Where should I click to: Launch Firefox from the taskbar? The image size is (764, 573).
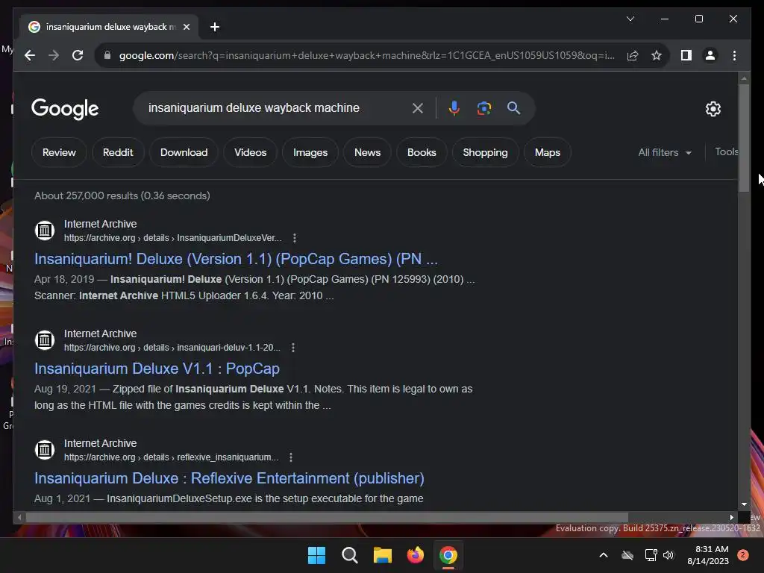415,555
